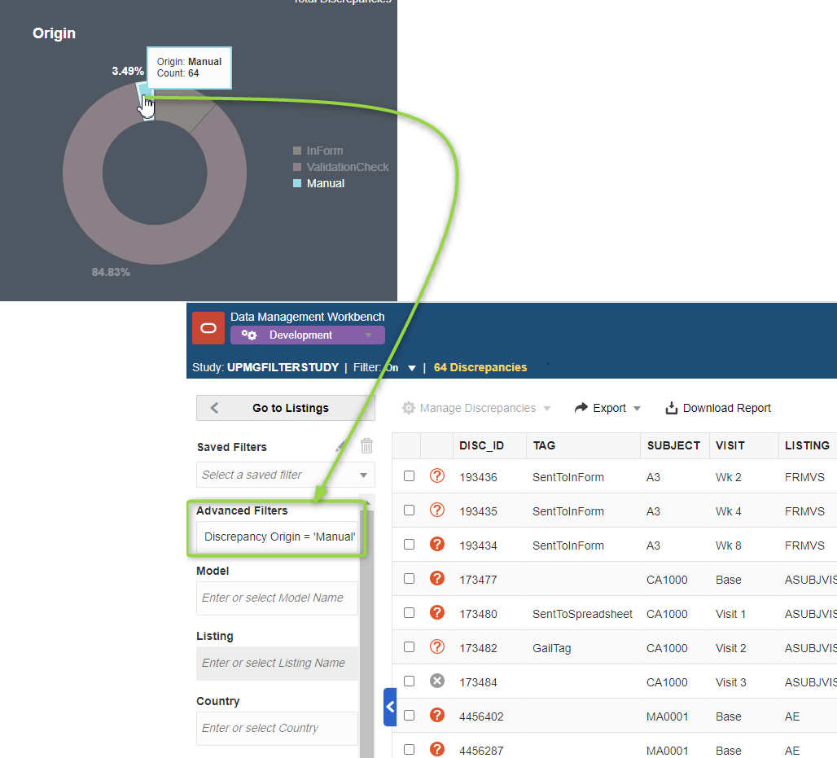The image size is (837, 758).
Task: Click the Wk 8 visit cell
Action: [x=728, y=545]
